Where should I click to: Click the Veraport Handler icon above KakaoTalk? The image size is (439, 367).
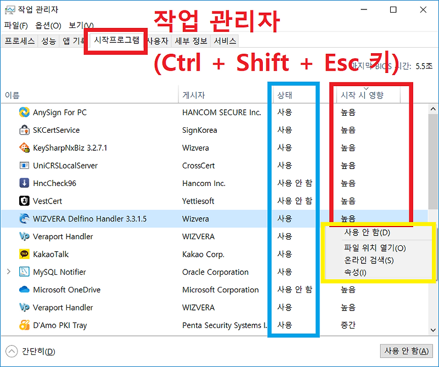point(24,236)
